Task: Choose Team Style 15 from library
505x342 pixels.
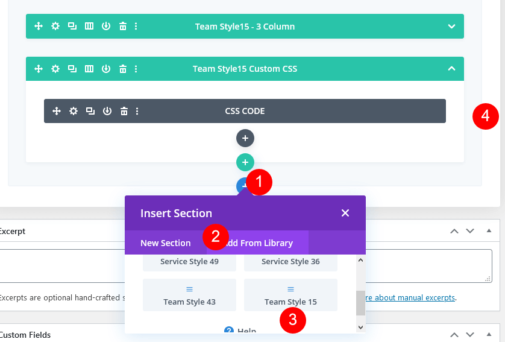Action: 290,295
